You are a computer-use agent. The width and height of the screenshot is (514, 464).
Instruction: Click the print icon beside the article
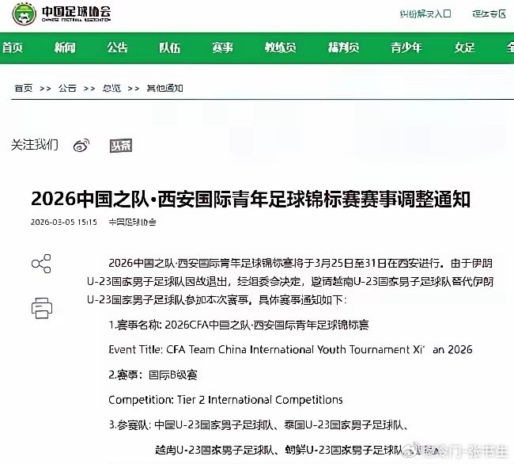(x=42, y=308)
